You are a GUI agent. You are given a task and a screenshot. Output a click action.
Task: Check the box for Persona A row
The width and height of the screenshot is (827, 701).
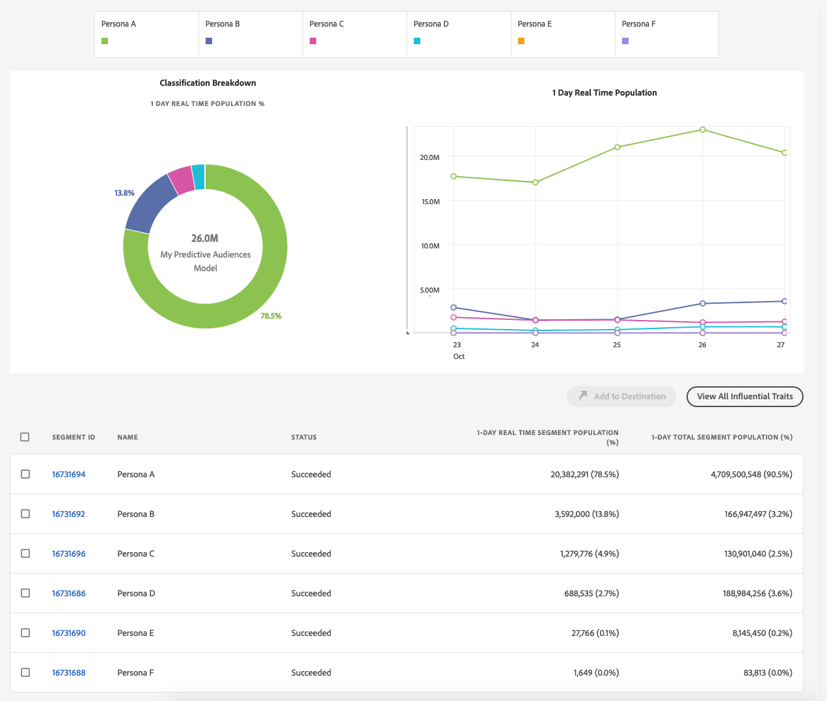coord(25,474)
